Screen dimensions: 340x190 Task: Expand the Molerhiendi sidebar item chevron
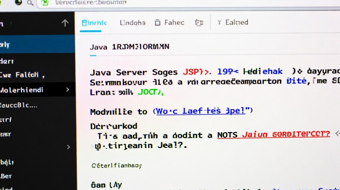click(68, 90)
